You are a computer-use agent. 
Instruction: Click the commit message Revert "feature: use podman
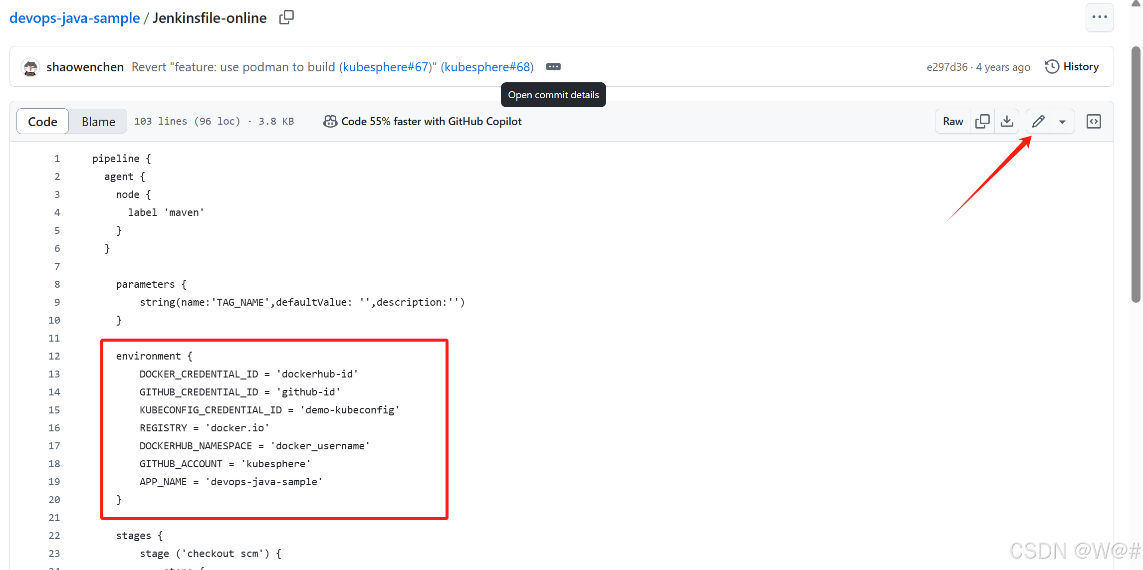(x=234, y=67)
